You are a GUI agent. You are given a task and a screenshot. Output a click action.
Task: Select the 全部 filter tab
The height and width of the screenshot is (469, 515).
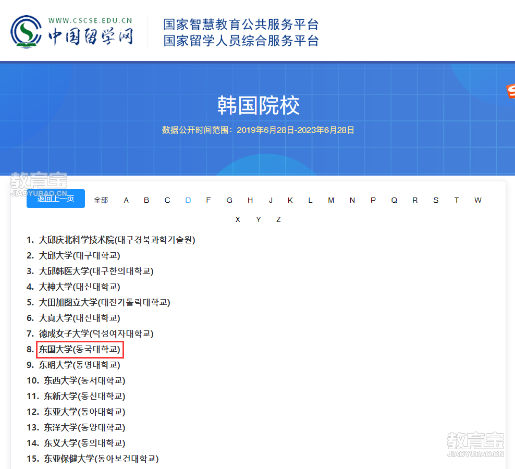pos(101,200)
